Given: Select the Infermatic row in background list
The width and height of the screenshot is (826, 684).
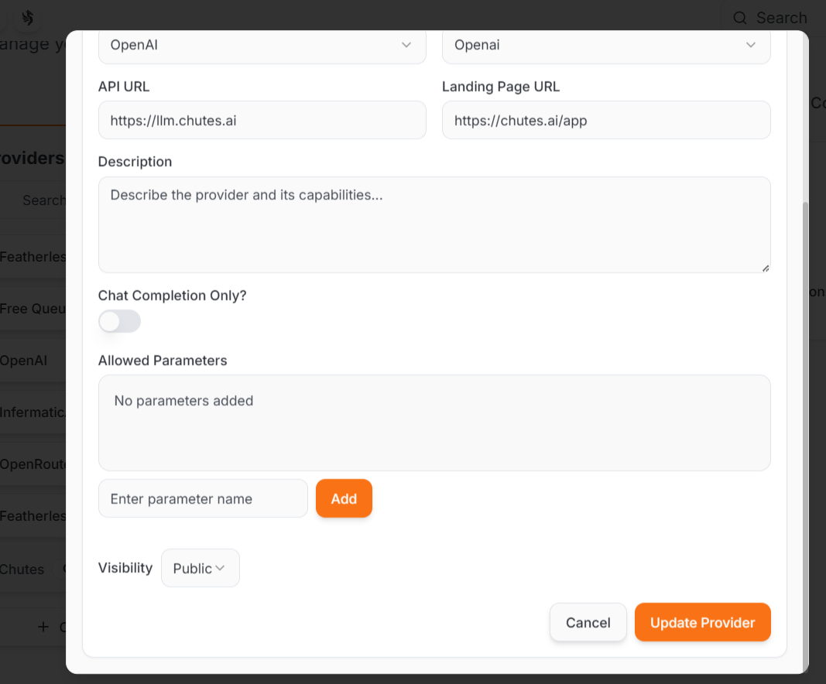Looking at the screenshot, I should 33,412.
